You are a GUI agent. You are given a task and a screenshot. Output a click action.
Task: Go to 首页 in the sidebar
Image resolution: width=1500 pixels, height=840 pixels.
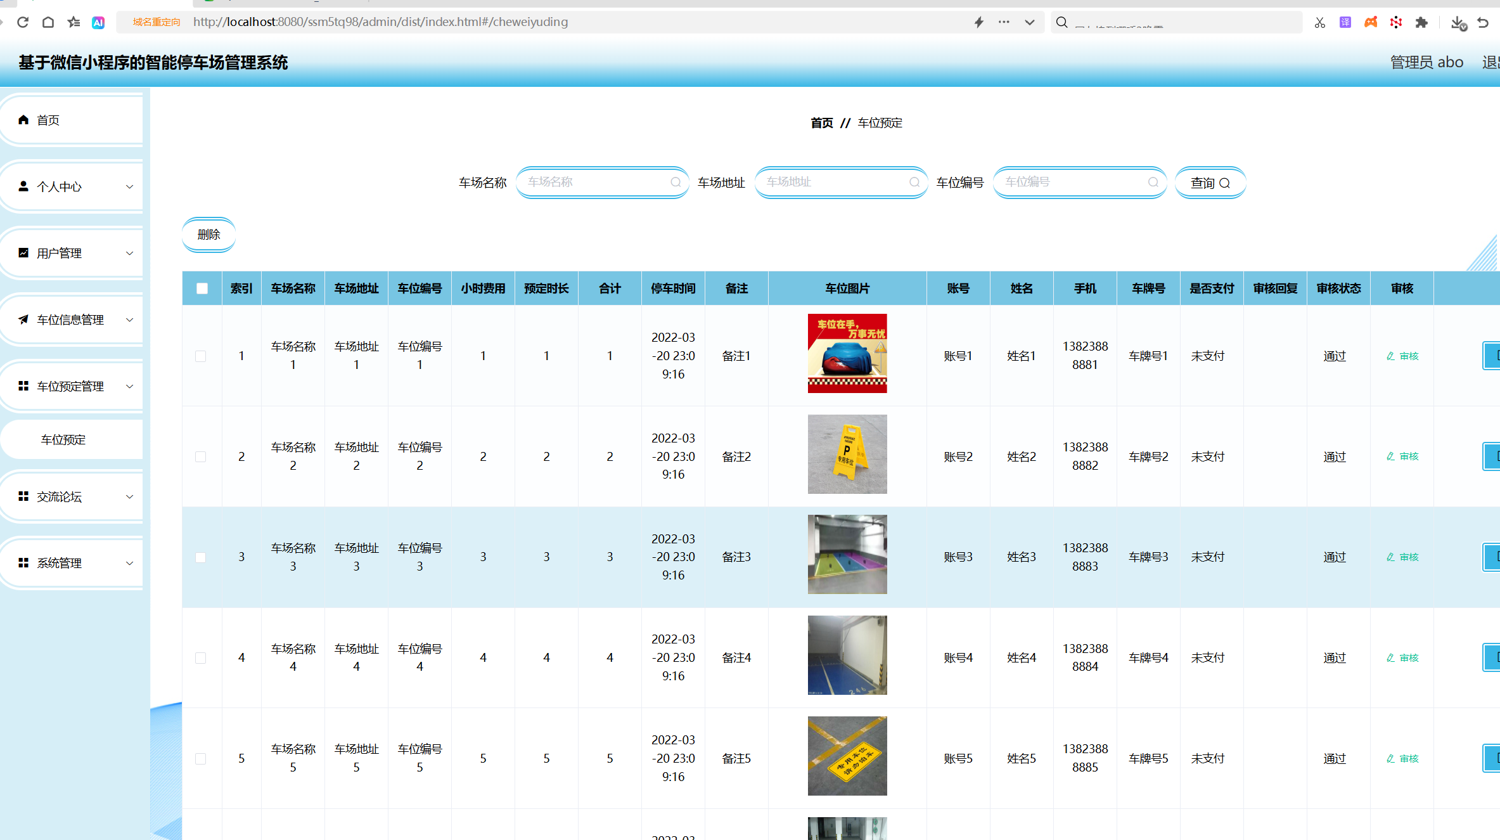(72, 120)
